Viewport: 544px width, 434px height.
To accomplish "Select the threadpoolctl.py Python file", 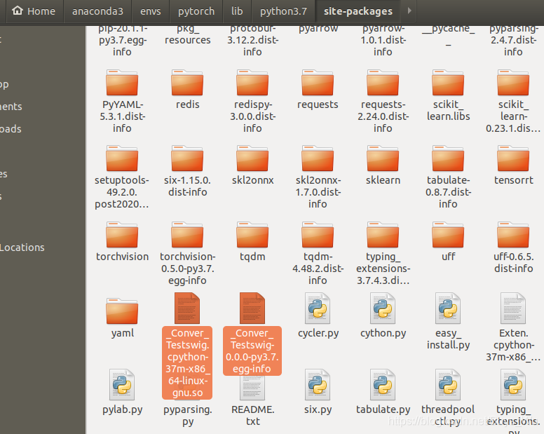I will [448, 384].
